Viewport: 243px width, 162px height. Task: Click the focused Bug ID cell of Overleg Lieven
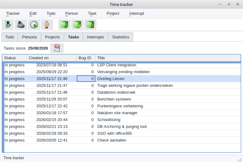point(86,79)
